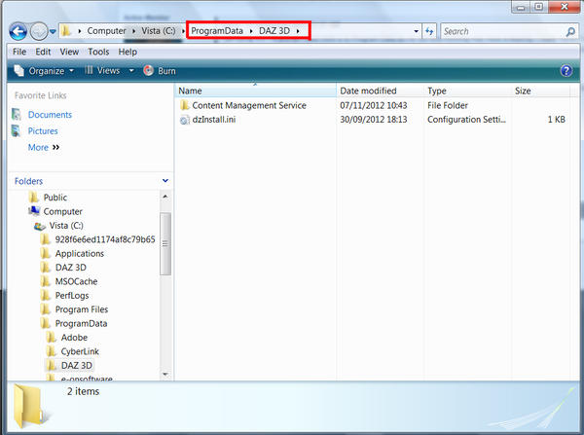Image resolution: width=584 pixels, height=435 pixels.
Task: Click the Views toolbar button
Action: (102, 70)
